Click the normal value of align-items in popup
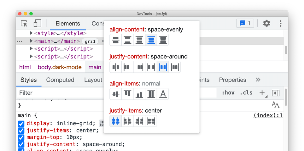The image size is (304, 151). click(x=151, y=84)
